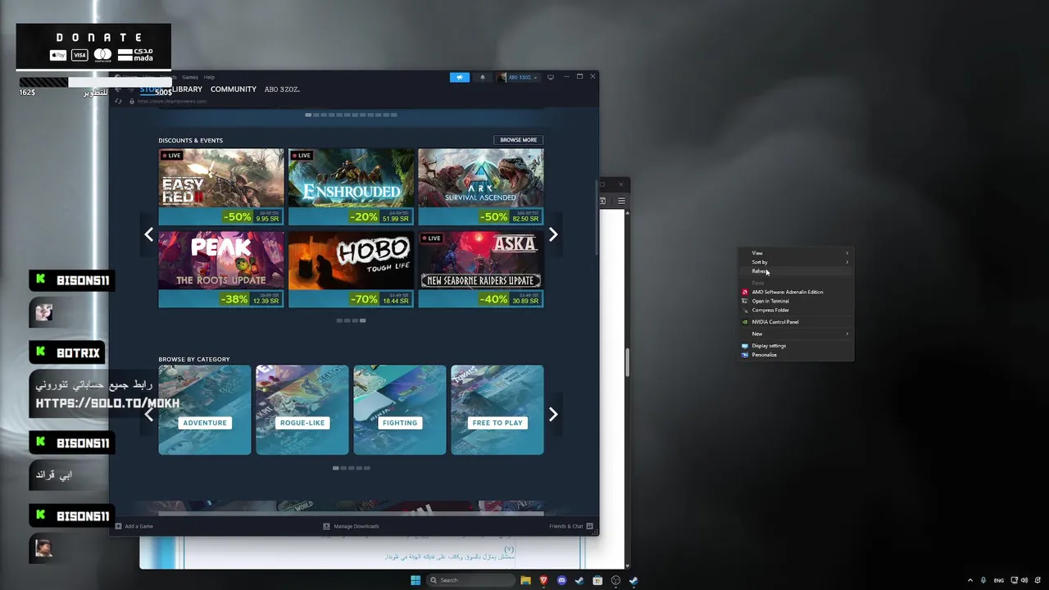Open the COMMUNITY tab in Steam
This screenshot has height=590, width=1049.
tap(234, 89)
